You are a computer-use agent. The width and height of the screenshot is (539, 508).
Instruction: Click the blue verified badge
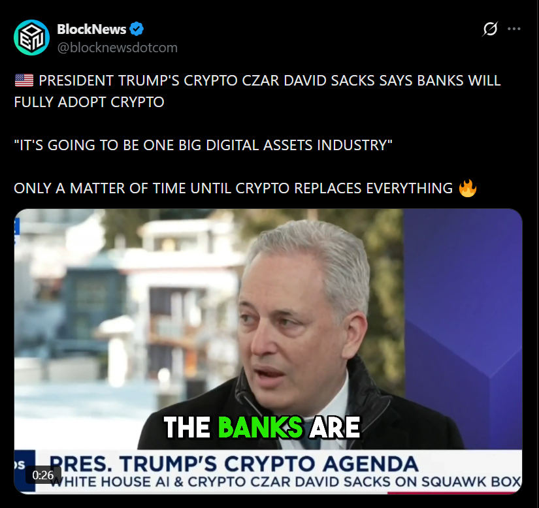(137, 29)
